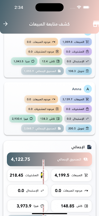Select the sales returns 0.0 totals card

[x=71, y=191]
